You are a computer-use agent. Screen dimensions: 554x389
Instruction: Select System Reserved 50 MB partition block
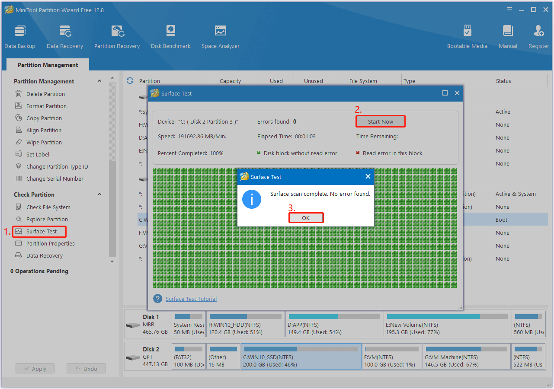(189, 324)
